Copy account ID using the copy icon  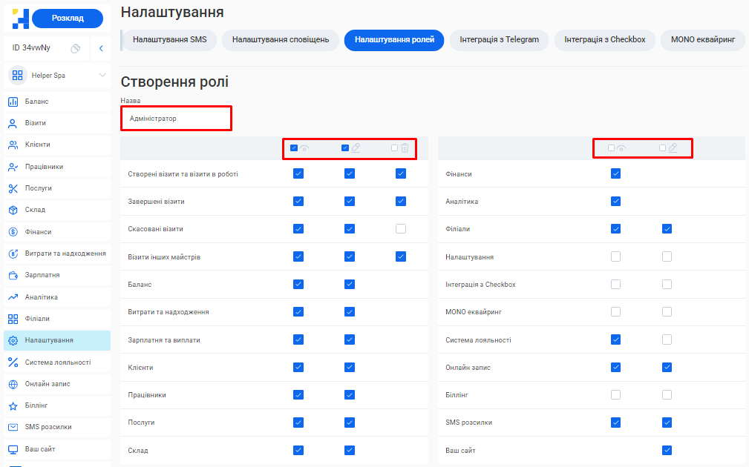pos(76,46)
